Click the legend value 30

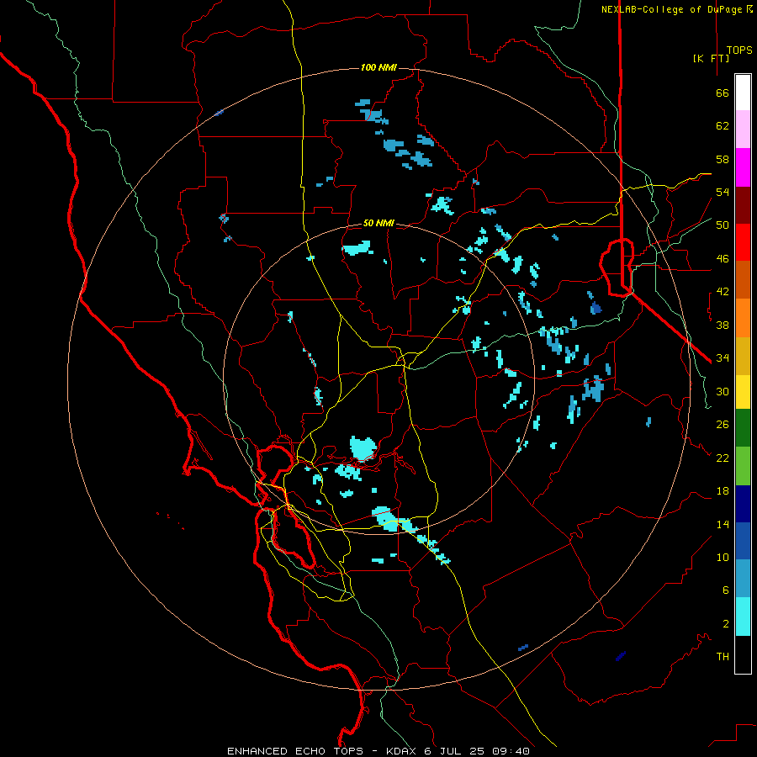(723, 391)
